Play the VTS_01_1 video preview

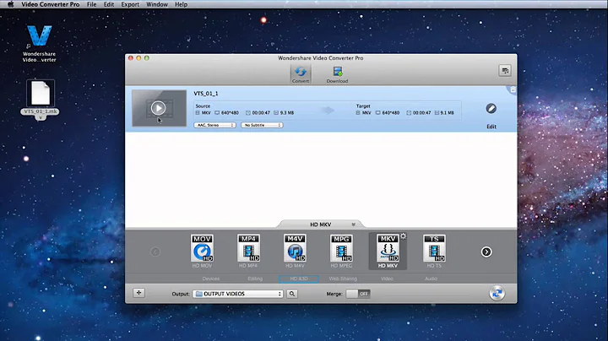pyautogui.click(x=158, y=108)
